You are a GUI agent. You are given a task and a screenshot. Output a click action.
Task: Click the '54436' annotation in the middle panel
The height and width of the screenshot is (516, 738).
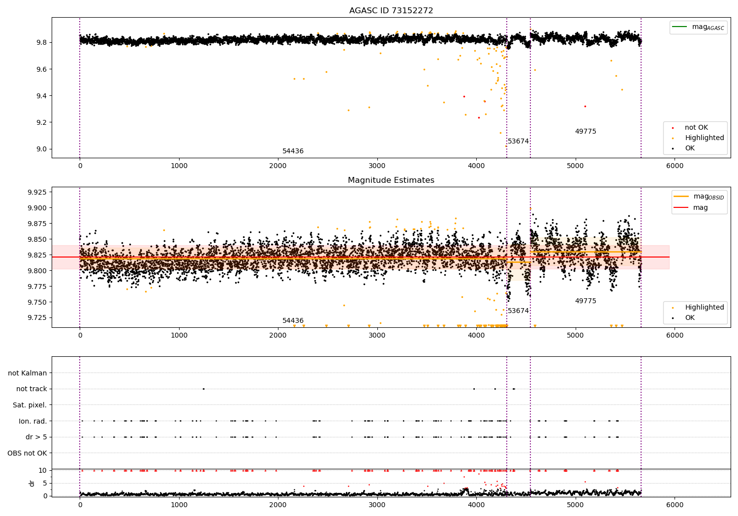[293, 321]
